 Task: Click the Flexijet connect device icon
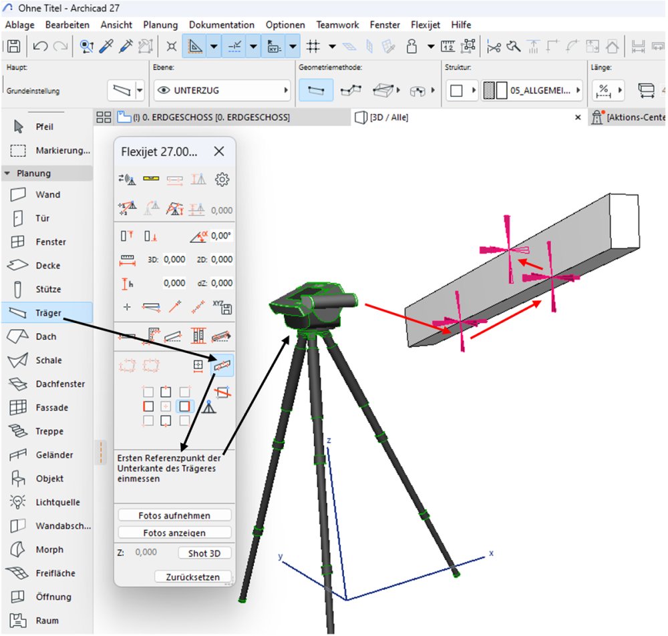tap(127, 180)
